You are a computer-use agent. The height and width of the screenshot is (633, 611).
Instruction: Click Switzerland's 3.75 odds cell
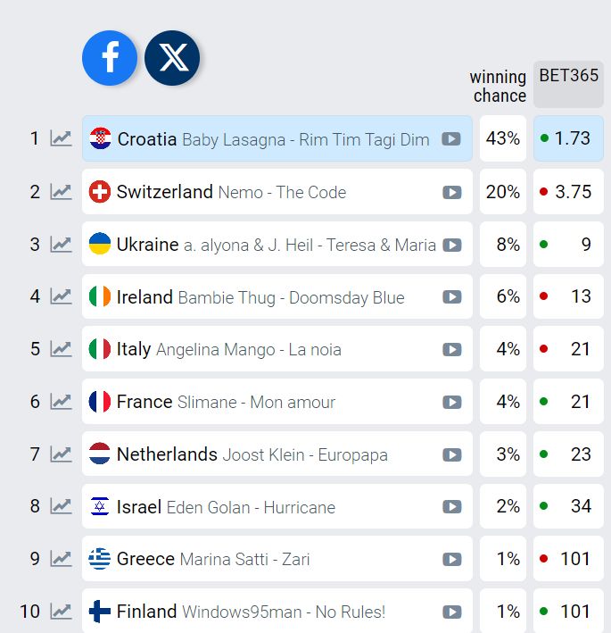(569, 192)
